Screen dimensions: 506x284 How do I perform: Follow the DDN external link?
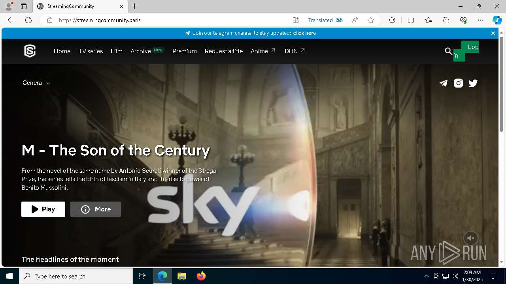click(x=295, y=51)
